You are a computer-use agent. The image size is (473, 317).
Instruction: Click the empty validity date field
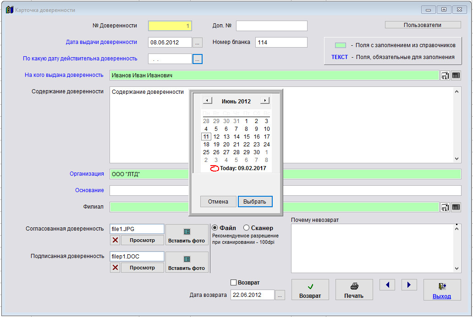coord(170,59)
